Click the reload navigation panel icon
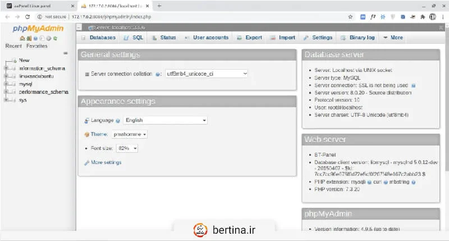The height and width of the screenshot is (241, 449). coord(54,38)
